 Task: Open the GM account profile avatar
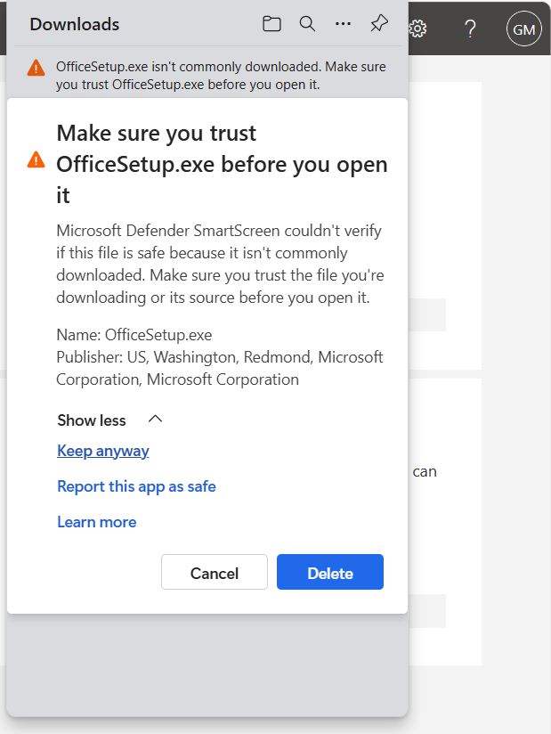tap(524, 29)
